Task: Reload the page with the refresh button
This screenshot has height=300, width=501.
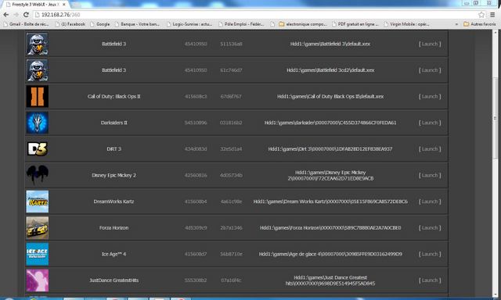Action: point(26,15)
